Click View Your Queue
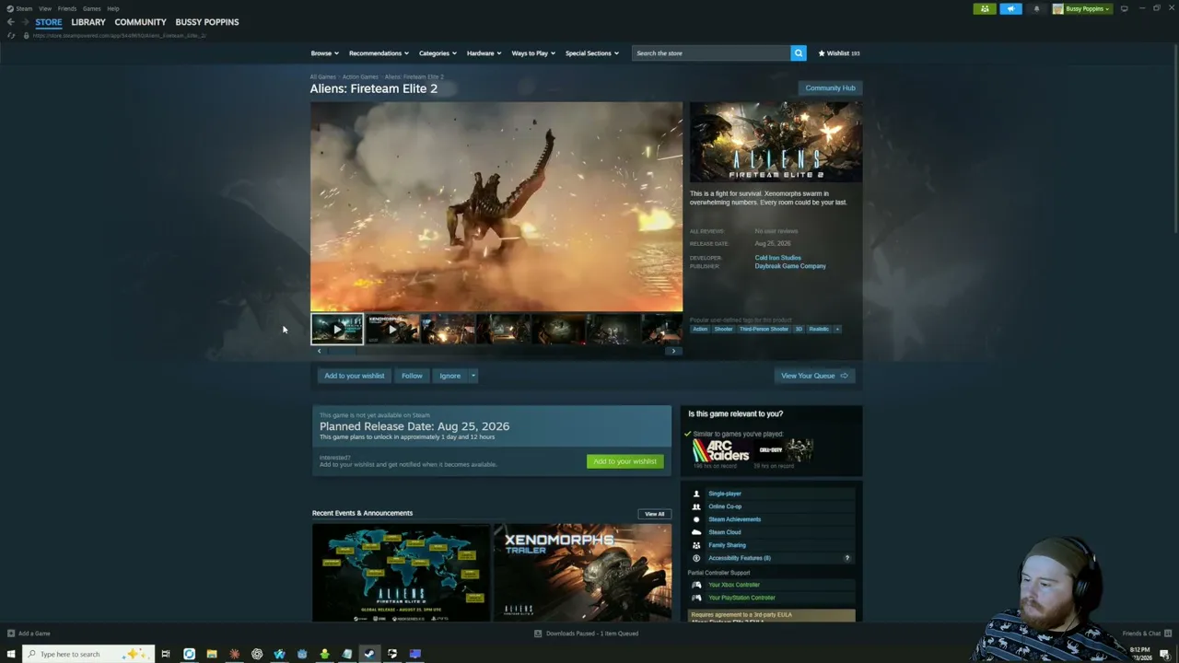 814,376
